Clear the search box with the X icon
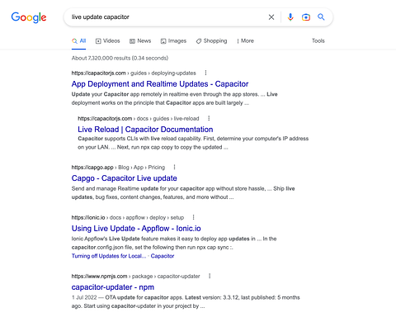Screen dimensions: 396x322 (x=271, y=17)
